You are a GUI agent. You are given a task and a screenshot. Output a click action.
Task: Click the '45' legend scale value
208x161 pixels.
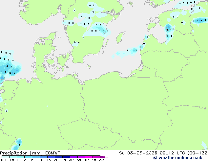pos(94,160)
